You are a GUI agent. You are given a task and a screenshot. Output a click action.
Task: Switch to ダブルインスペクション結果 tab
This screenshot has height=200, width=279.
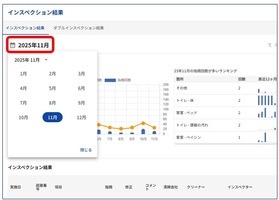point(79,28)
